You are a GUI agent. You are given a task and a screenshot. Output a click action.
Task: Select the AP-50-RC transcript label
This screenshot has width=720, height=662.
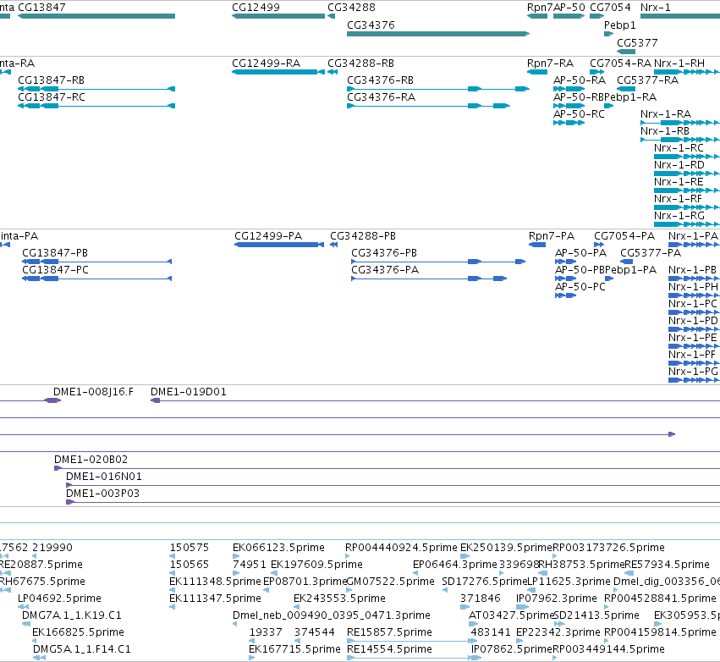tap(579, 114)
